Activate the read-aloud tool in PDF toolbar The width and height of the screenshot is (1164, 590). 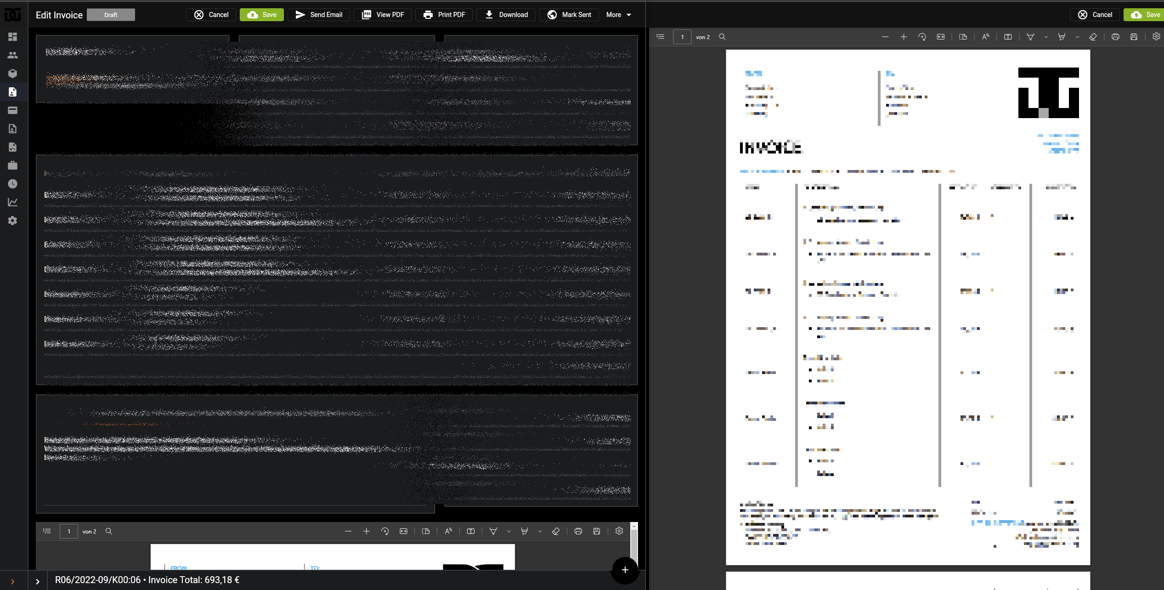pos(985,37)
